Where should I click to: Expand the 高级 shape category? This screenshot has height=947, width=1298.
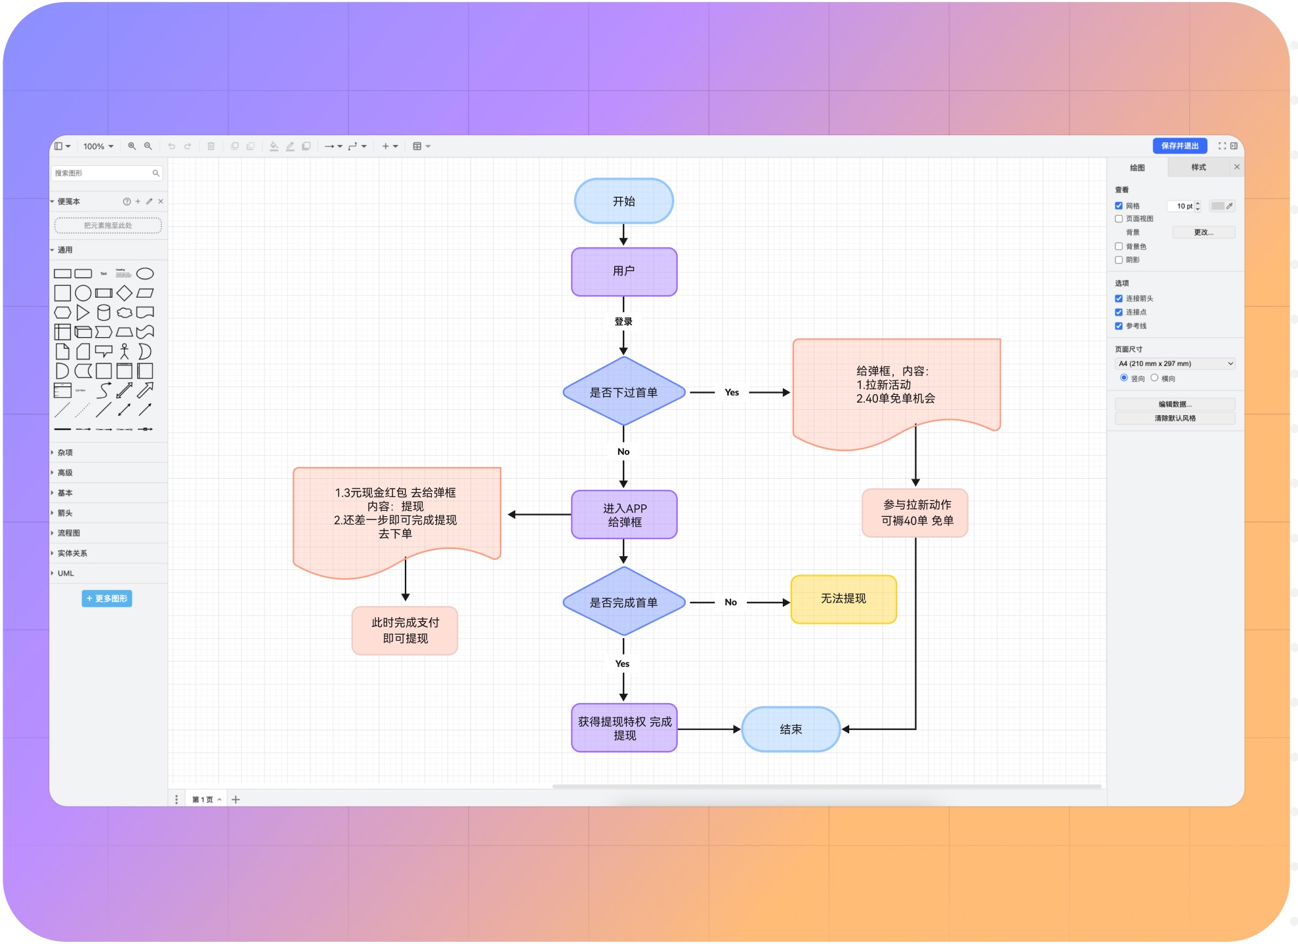[x=108, y=473]
